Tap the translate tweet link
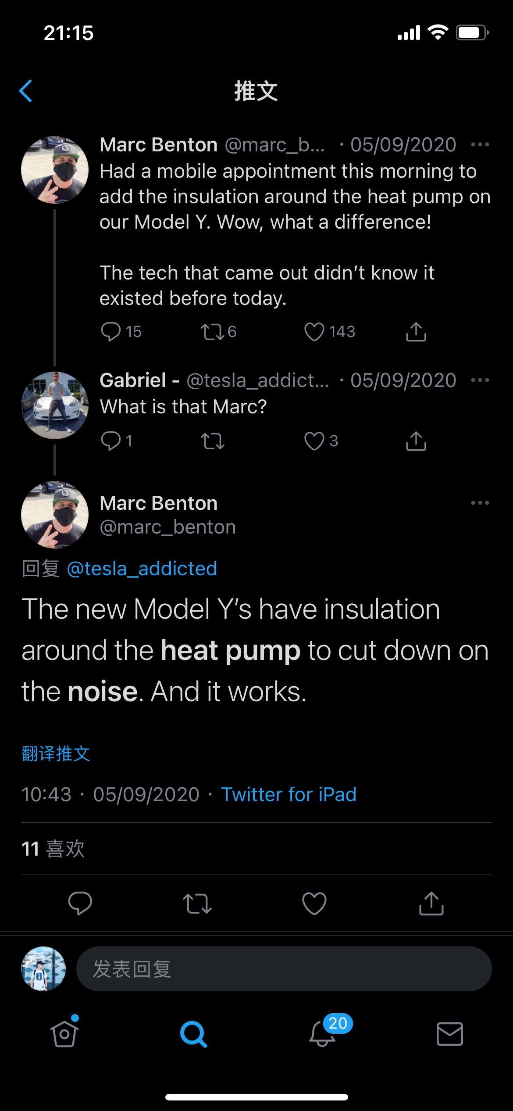This screenshot has width=513, height=1111. point(56,754)
